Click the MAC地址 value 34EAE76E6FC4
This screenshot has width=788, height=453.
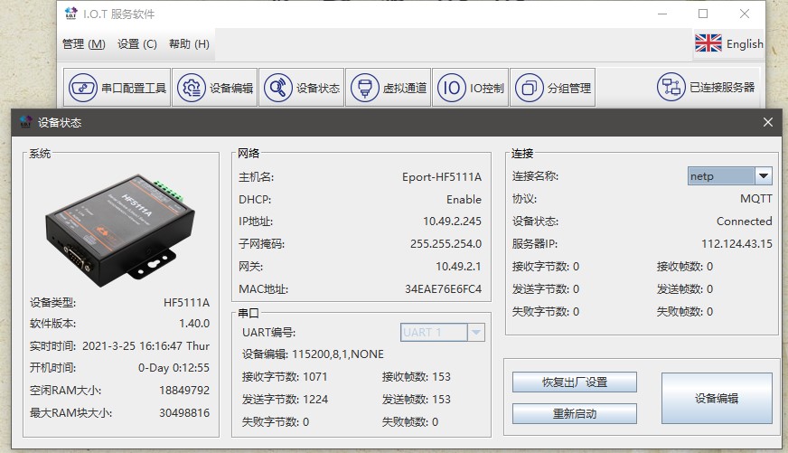(x=443, y=289)
